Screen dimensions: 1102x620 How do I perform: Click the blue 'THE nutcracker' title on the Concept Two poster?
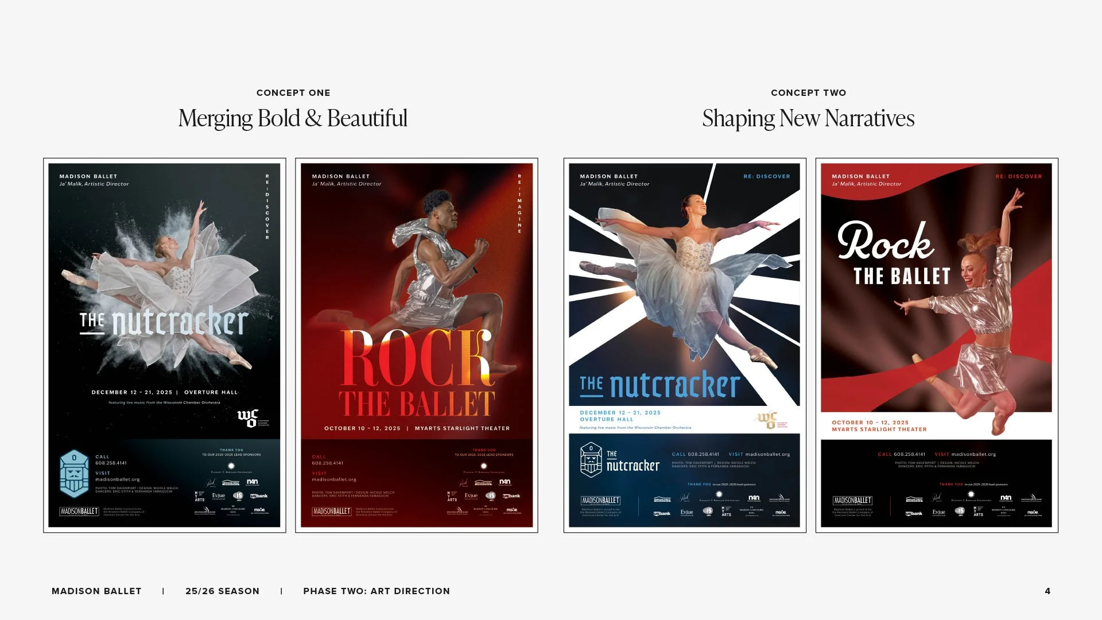659,385
